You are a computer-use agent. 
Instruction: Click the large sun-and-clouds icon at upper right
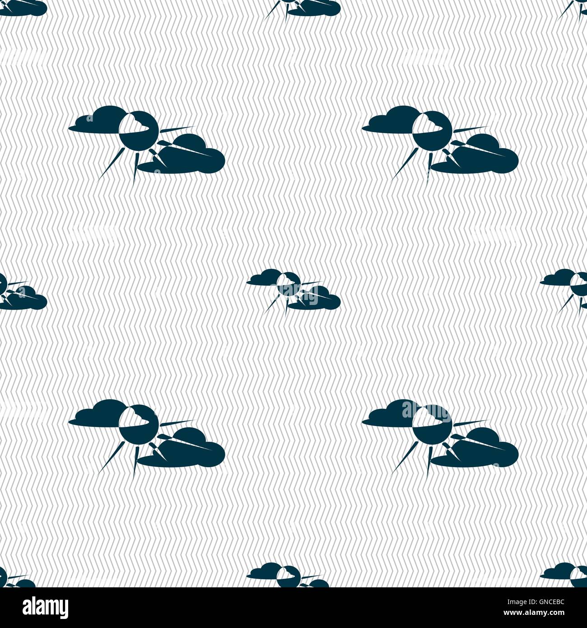coord(440,143)
